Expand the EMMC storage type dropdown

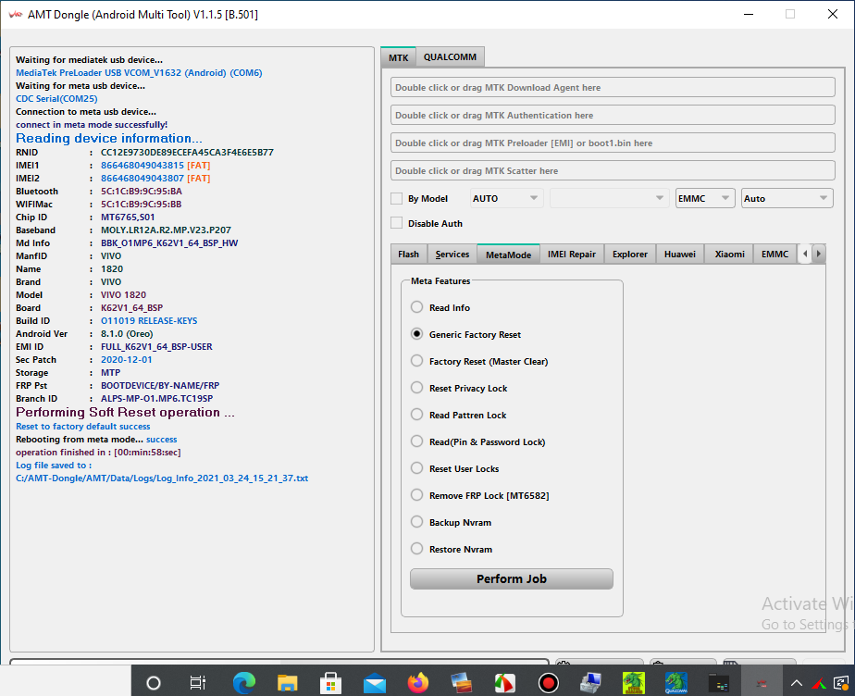705,198
